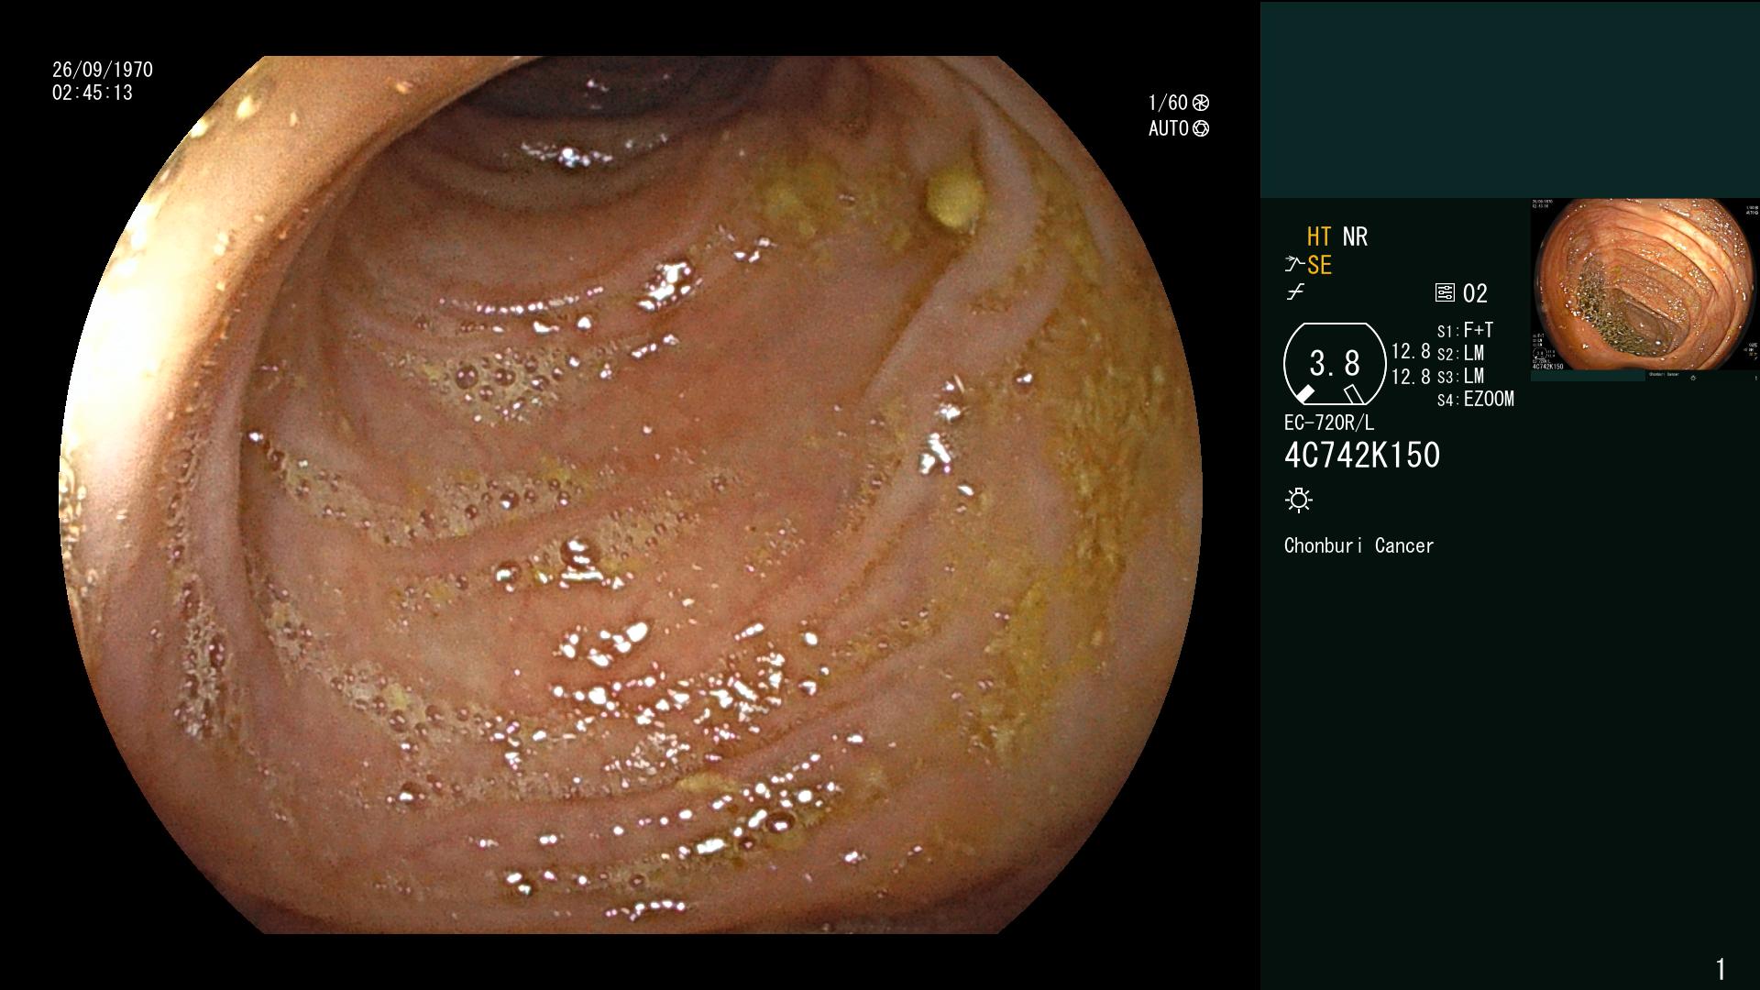The image size is (1760, 990).
Task: Open the captured image thumbnail
Action: pos(1645,289)
